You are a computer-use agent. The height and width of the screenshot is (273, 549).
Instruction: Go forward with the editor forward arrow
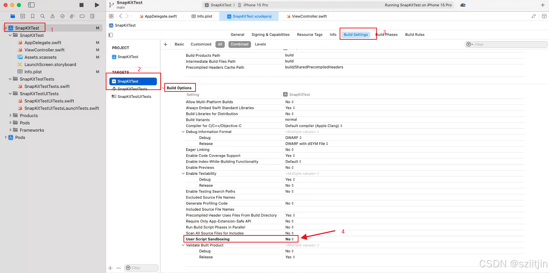click(127, 16)
